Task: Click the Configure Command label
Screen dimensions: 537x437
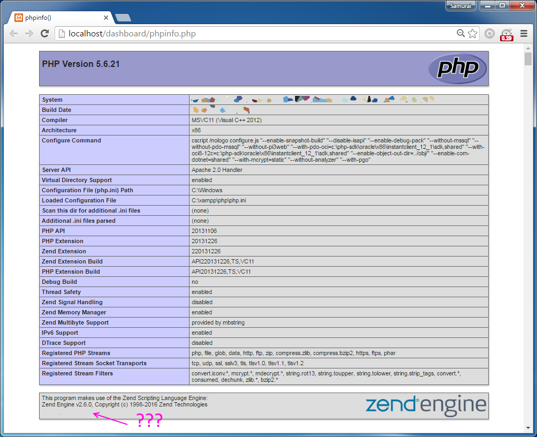Action: pyautogui.click(x=71, y=140)
